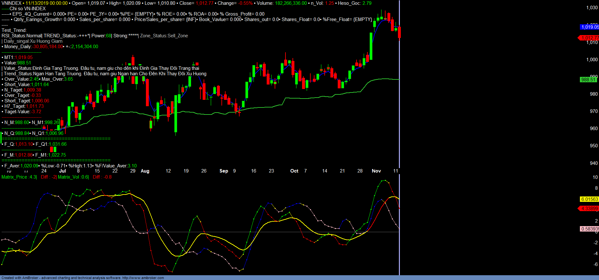Image resolution: width=599 pixels, height=280 pixels.
Task: Click the Oct month label on date axis
Action: (294, 171)
